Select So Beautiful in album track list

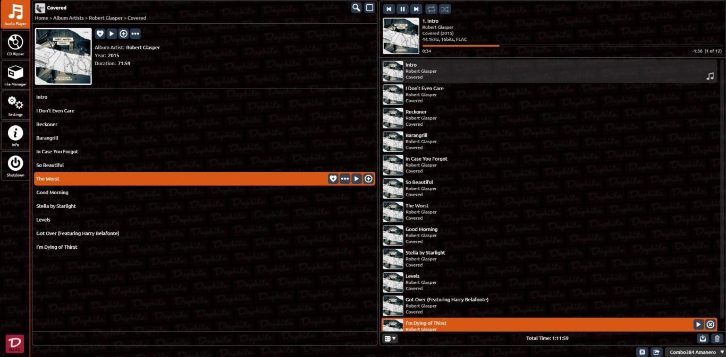[x=205, y=165]
